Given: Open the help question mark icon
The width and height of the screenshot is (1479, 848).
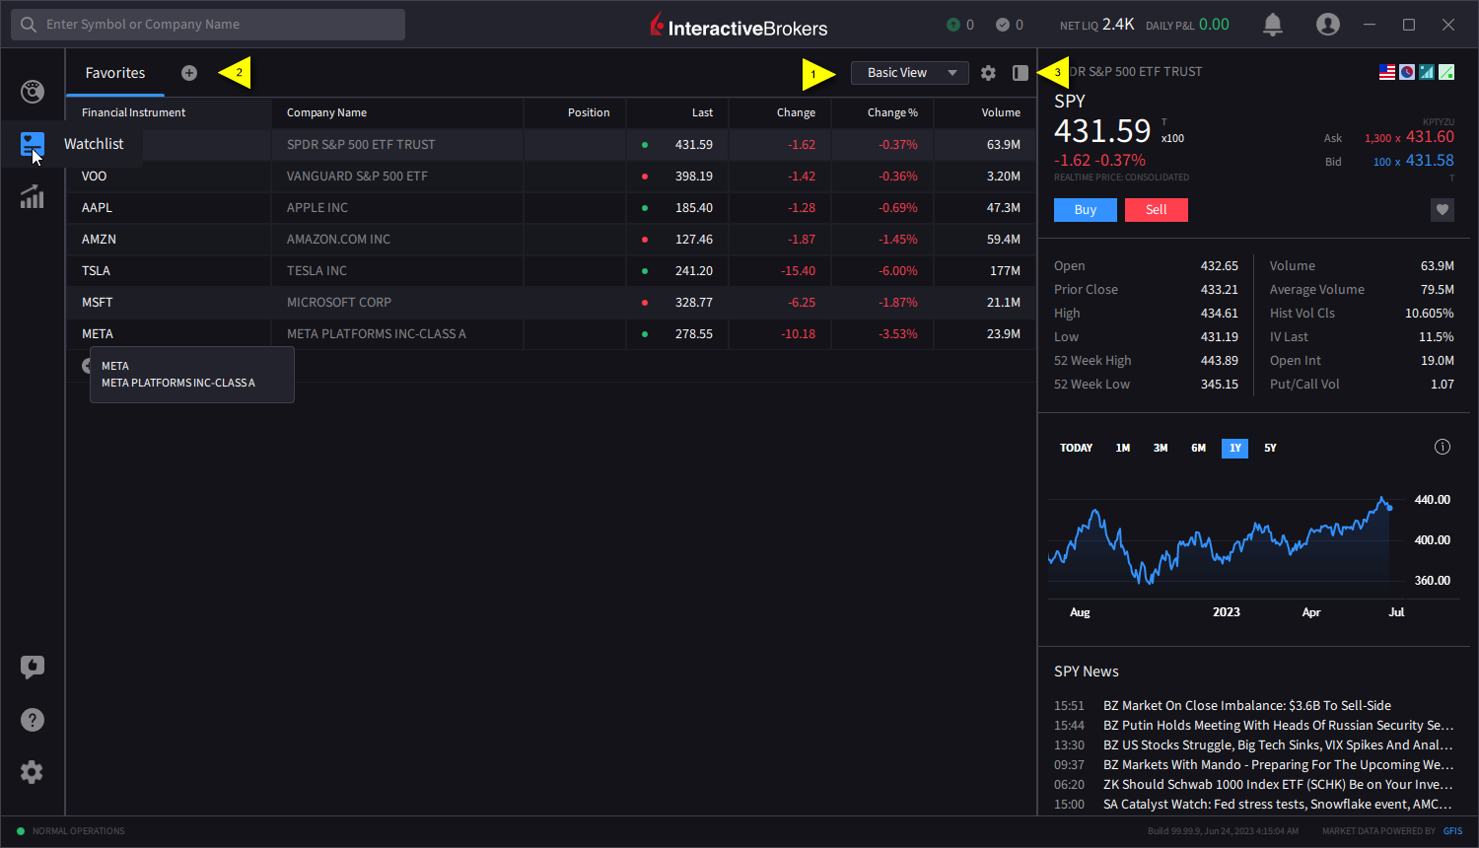Looking at the screenshot, I should [33, 720].
